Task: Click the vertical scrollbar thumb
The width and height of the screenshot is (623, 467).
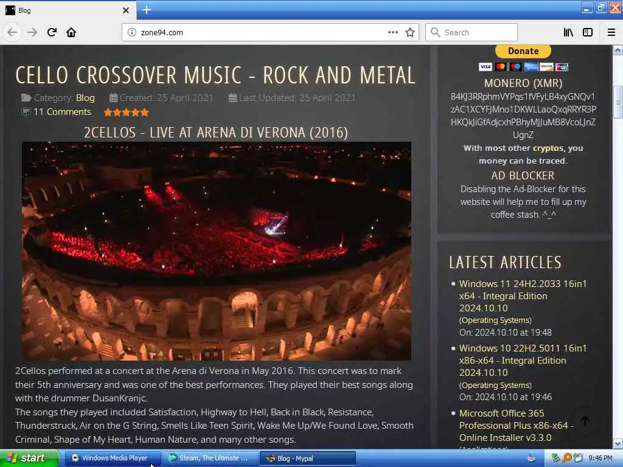Action: tap(618, 102)
